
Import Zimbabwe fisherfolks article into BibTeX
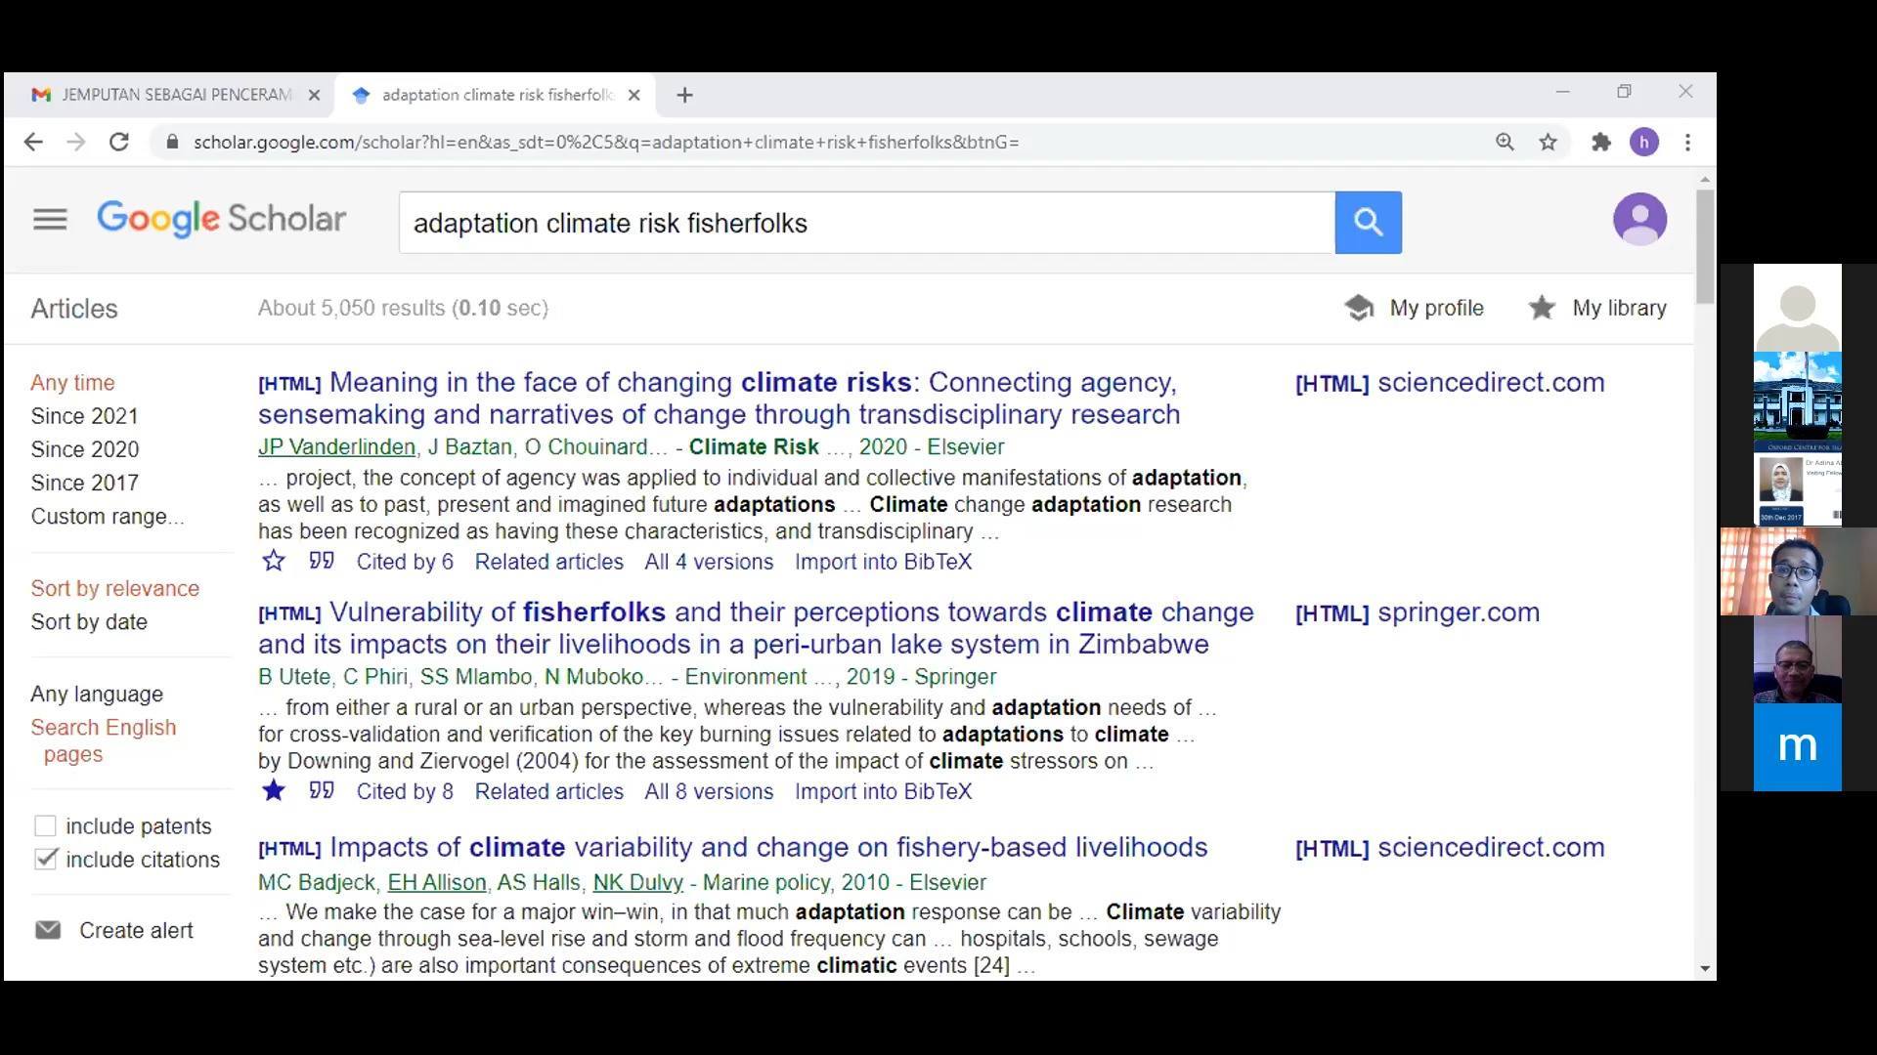point(883,791)
